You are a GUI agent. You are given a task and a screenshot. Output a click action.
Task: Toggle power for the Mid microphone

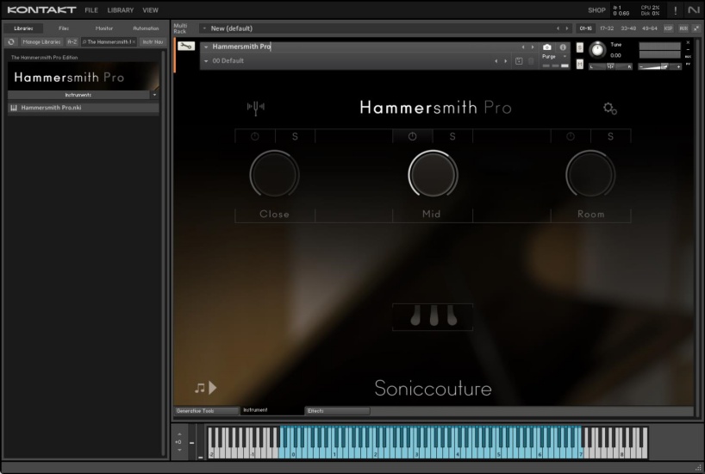pos(413,136)
